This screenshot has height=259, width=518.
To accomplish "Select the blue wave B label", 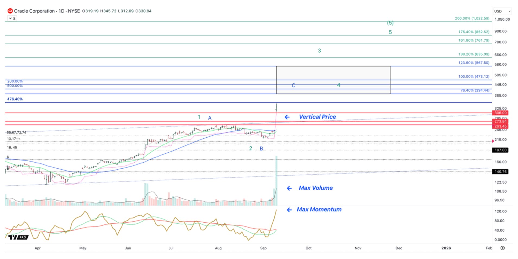I will click(261, 149).
